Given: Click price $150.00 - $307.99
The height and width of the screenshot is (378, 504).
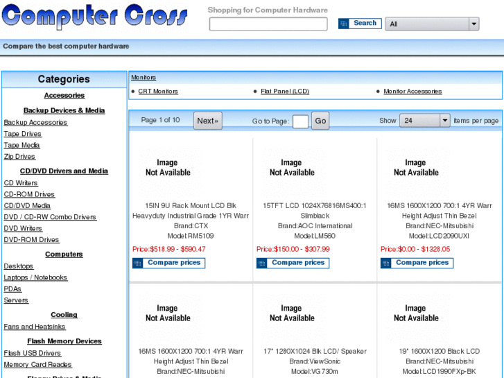Looking at the screenshot, I should (293, 249).
